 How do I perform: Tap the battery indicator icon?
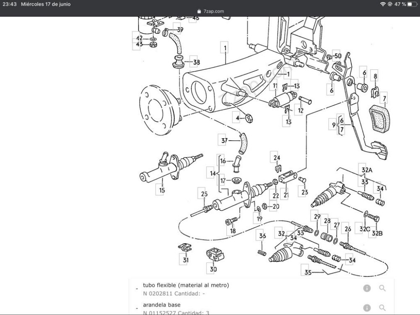[x=412, y=4]
